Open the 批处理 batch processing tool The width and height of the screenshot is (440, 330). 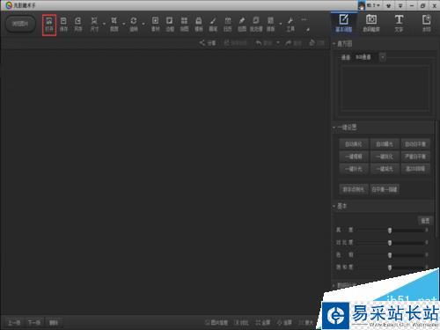click(256, 25)
